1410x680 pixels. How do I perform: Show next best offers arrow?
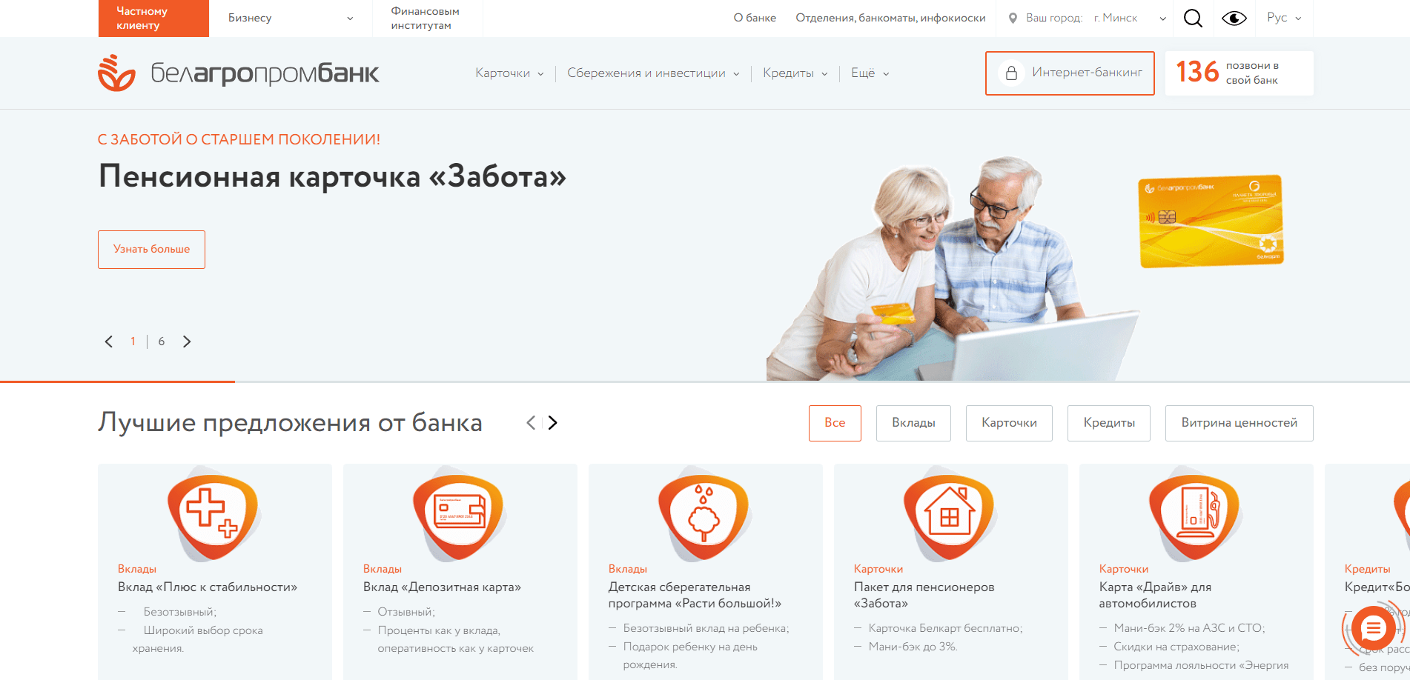click(x=552, y=422)
